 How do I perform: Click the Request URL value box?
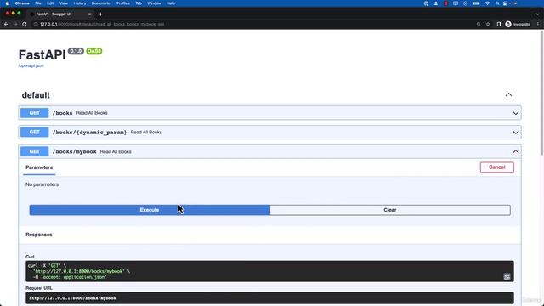pos(269,298)
